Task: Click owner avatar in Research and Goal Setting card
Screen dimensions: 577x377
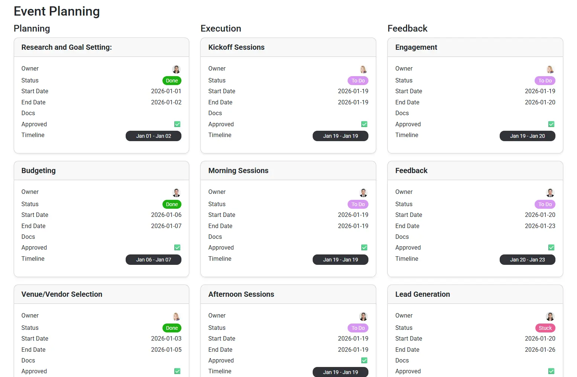Action: tap(177, 69)
